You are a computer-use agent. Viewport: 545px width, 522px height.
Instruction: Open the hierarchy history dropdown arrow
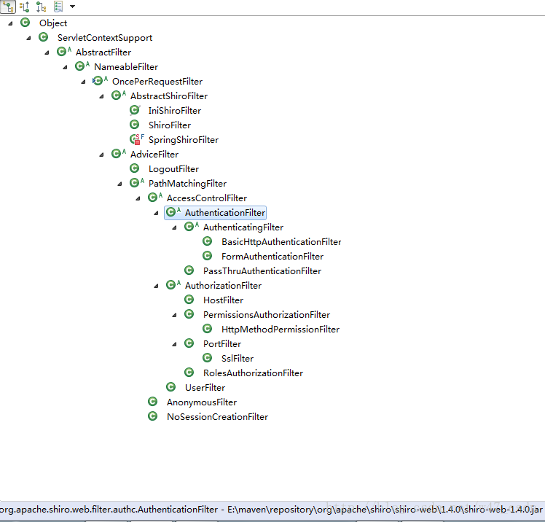click(72, 7)
